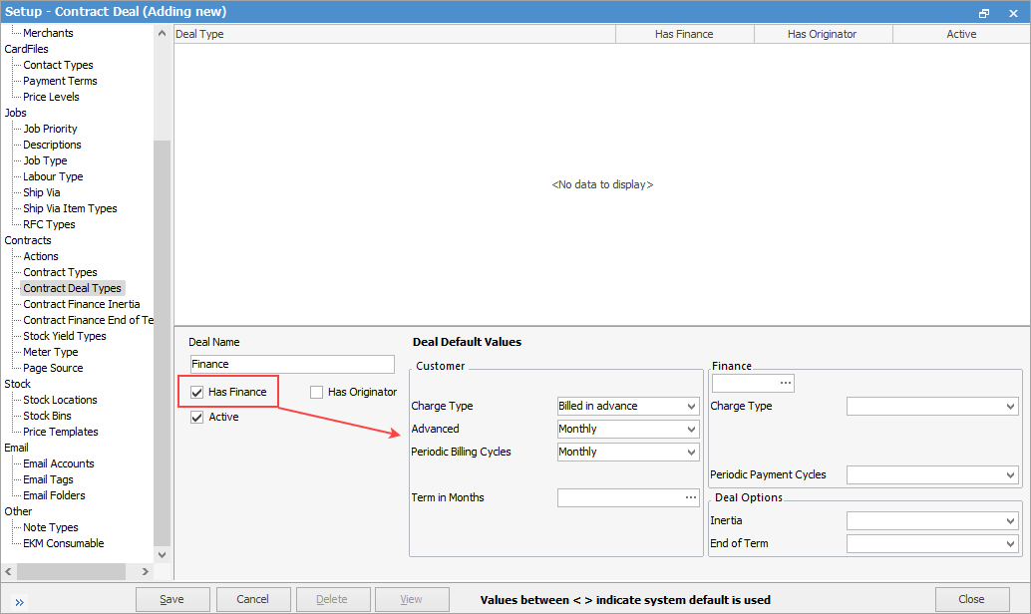Select Descriptions under Jobs
The width and height of the screenshot is (1031, 614).
pos(52,145)
